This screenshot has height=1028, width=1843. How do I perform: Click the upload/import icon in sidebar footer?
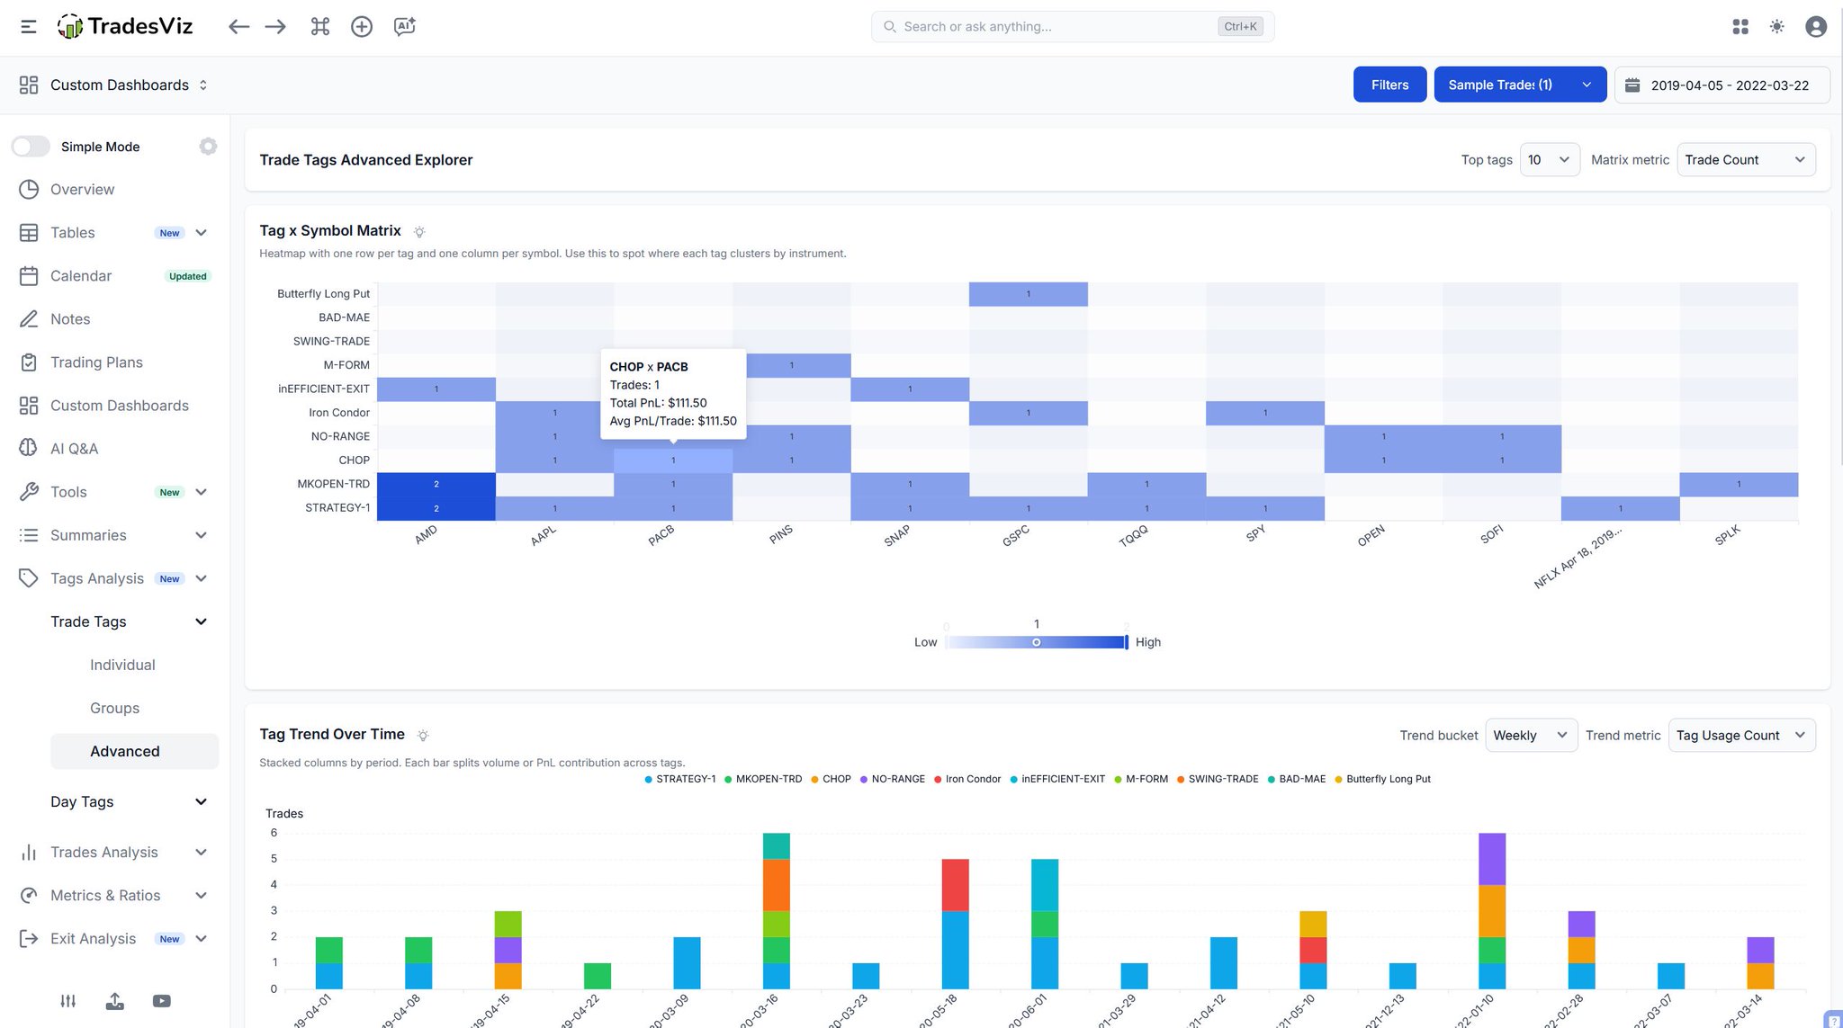[115, 1001]
